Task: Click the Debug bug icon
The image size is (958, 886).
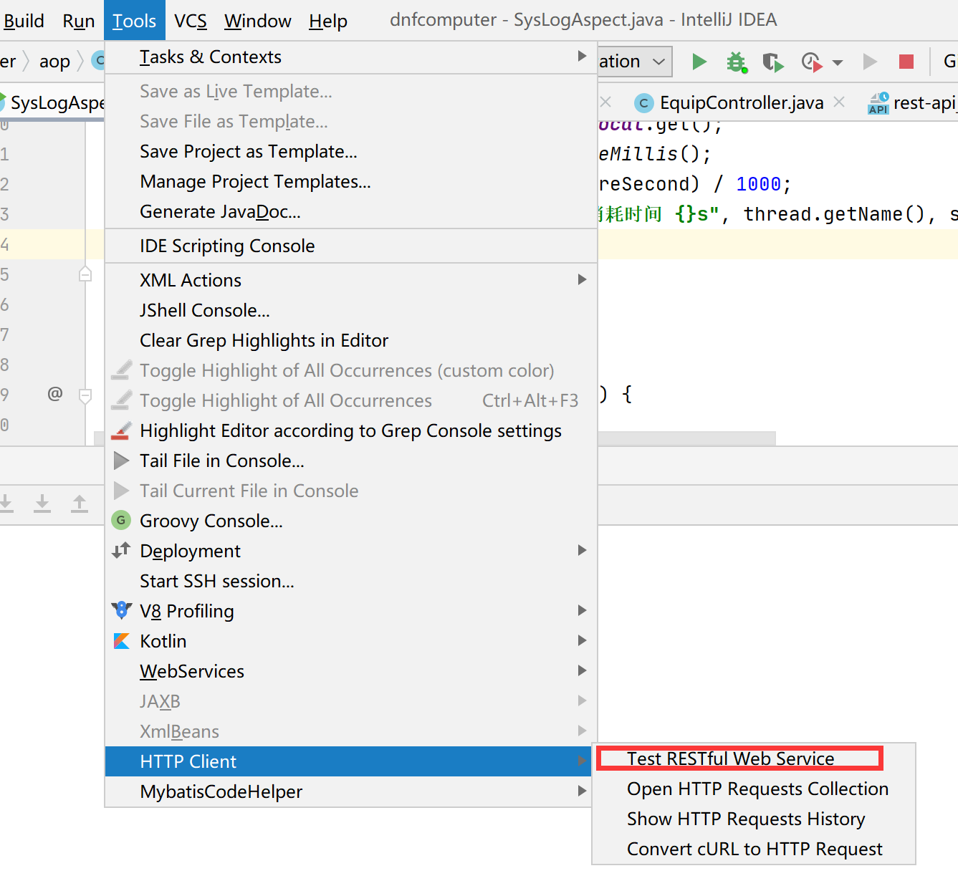Action: (x=737, y=62)
